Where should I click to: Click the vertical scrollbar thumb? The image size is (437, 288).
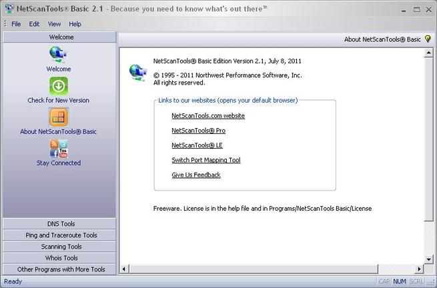(x=428, y=139)
